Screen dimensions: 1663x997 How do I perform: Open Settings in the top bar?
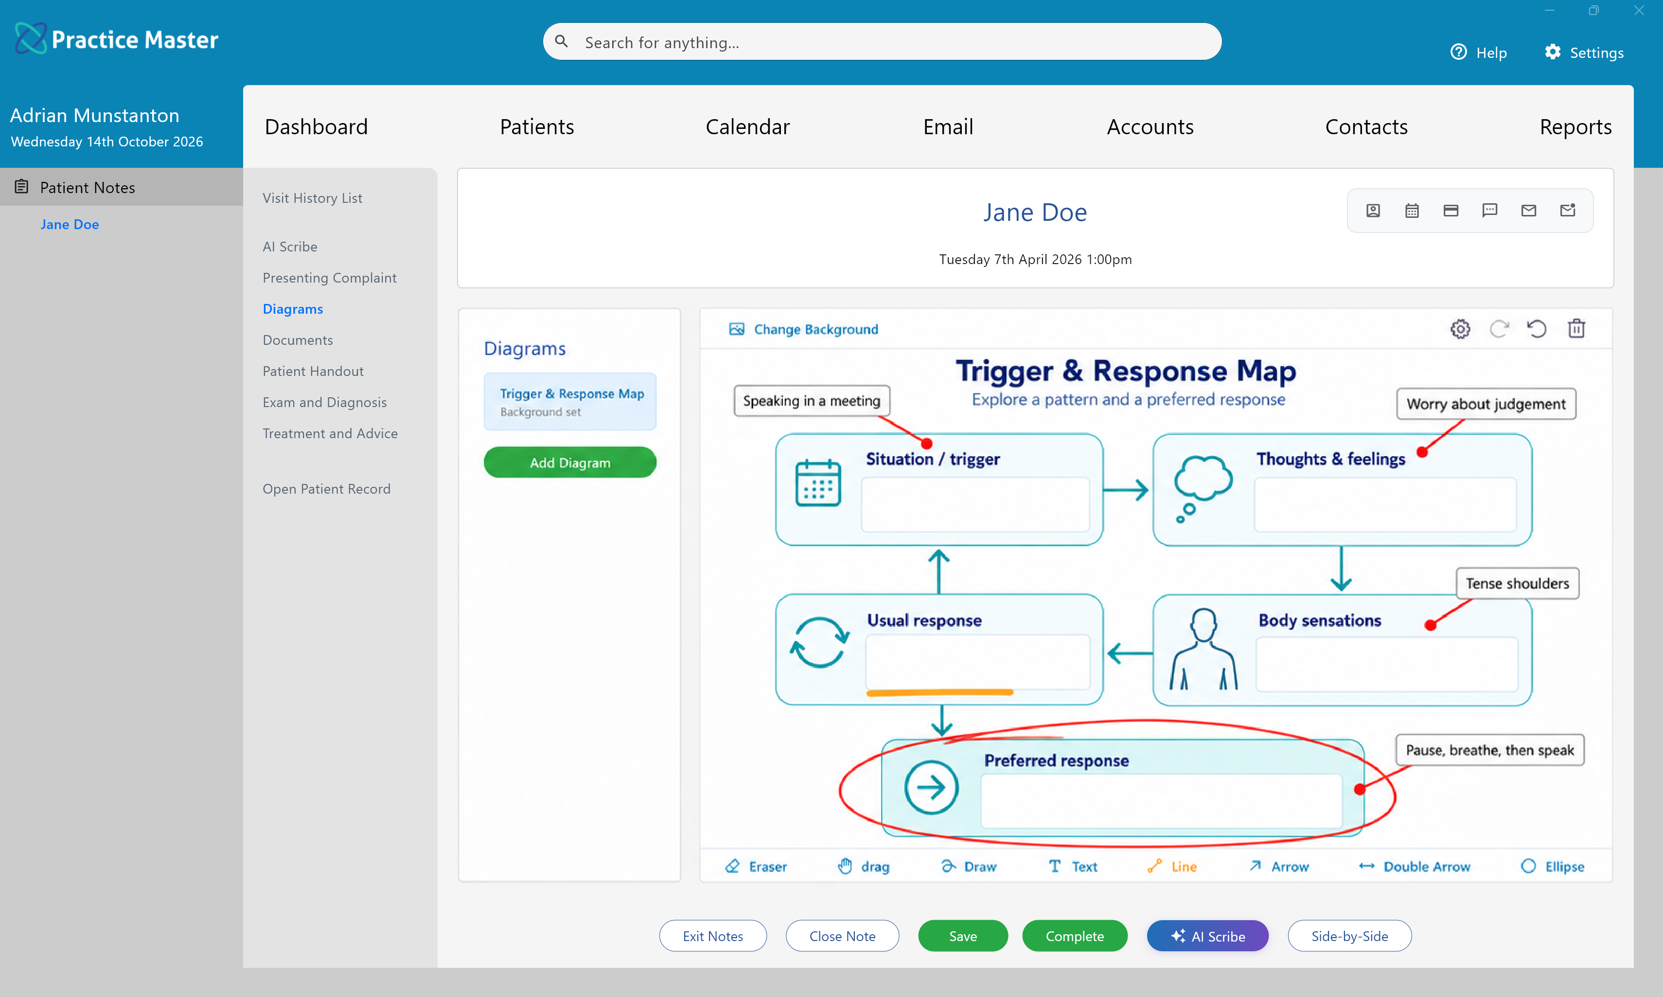point(1584,53)
